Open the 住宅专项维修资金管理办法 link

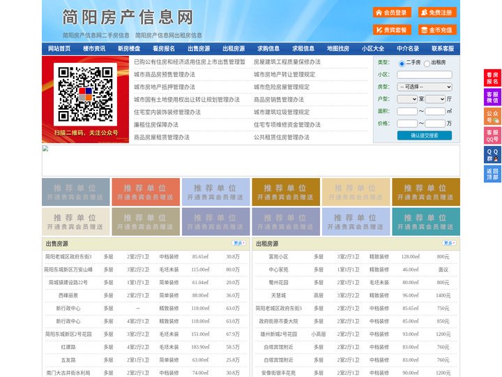[287, 125]
